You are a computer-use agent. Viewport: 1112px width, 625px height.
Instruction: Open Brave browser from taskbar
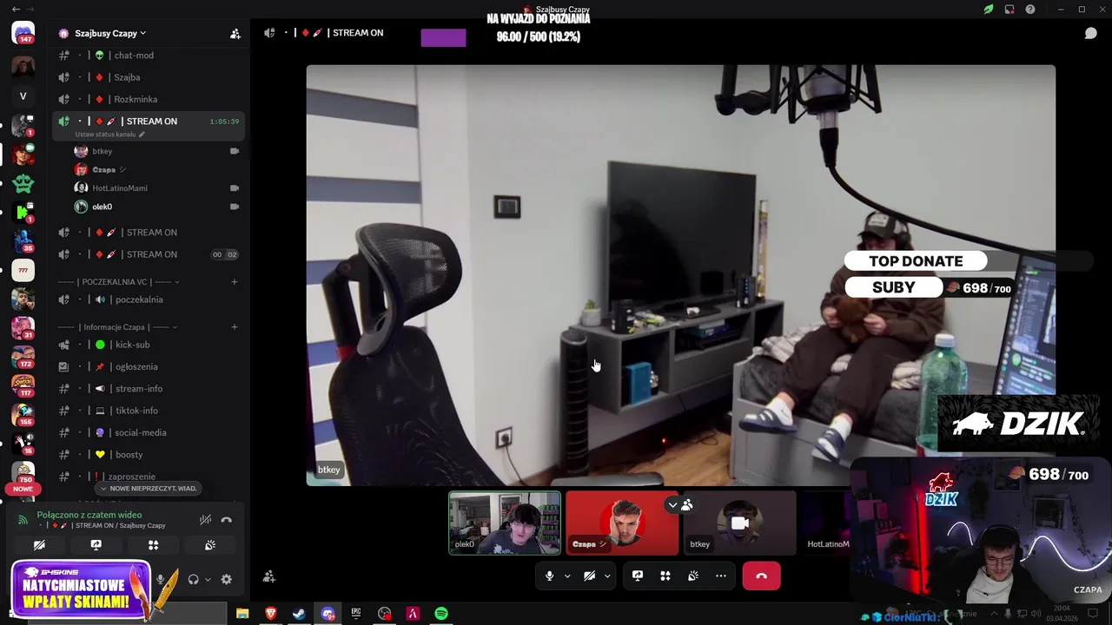click(x=270, y=614)
